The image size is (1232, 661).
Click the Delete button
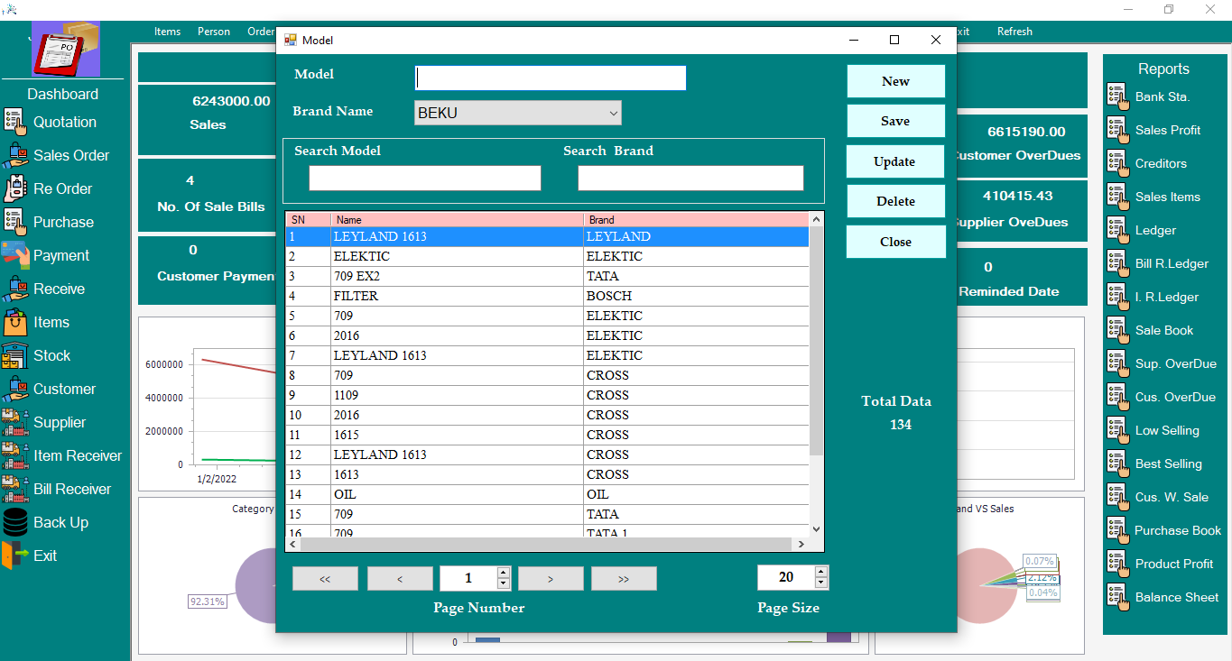pyautogui.click(x=895, y=201)
